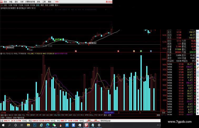Image resolution: width=199 pixels, height=128 pixels.
Task: Select the MCST indicator
Action: click(x=101, y=115)
